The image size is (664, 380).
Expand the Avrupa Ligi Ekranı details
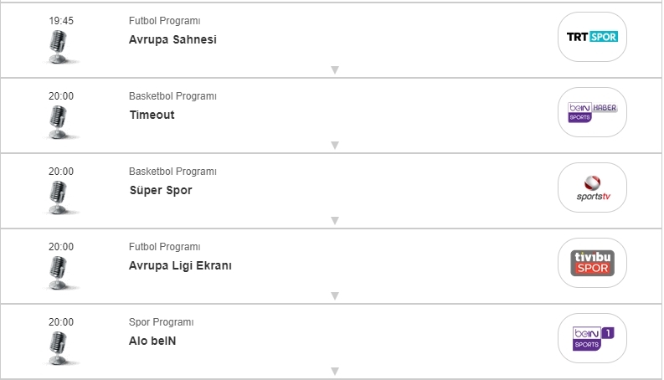point(334,295)
